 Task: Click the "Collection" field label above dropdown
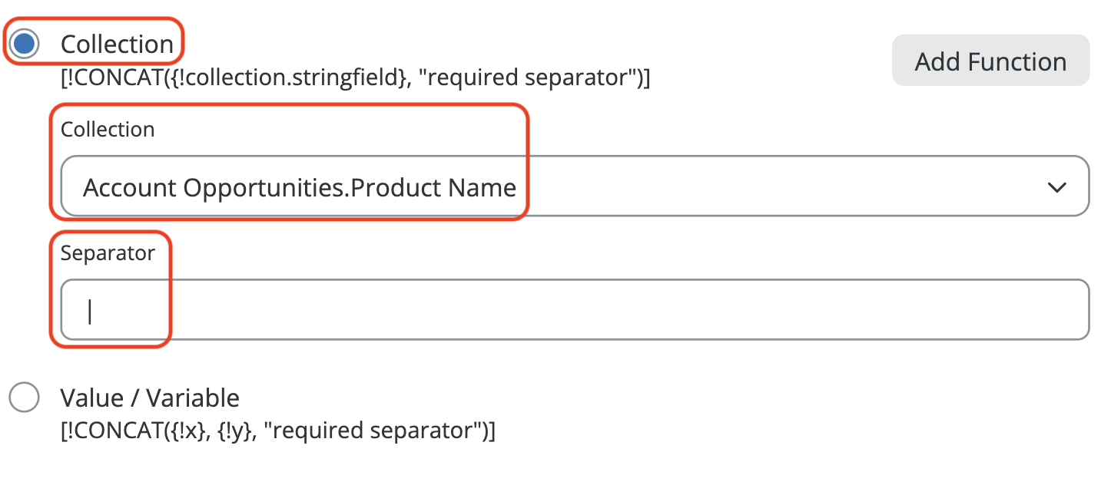click(108, 129)
